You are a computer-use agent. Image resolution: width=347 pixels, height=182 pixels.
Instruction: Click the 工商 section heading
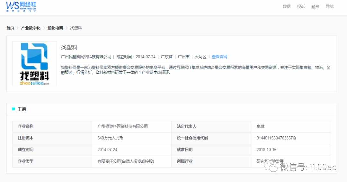(x=22, y=109)
